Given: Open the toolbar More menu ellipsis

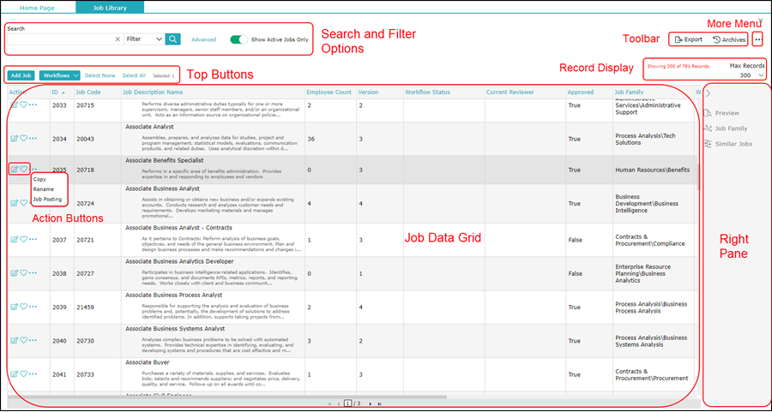Looking at the screenshot, I should [757, 39].
